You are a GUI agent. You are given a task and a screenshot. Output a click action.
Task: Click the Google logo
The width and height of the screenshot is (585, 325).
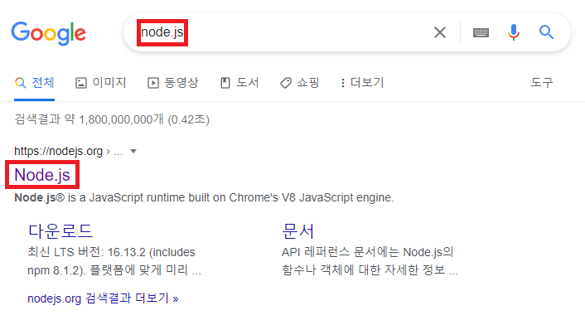point(49,33)
